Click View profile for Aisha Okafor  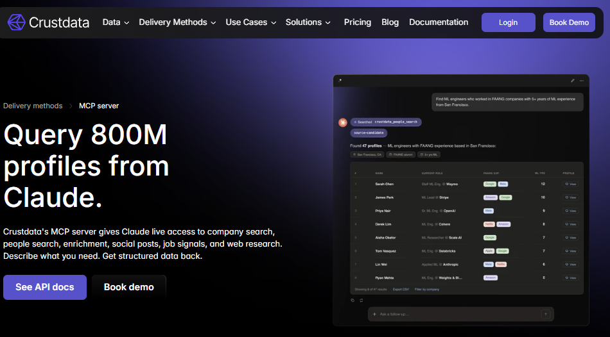tap(570, 238)
